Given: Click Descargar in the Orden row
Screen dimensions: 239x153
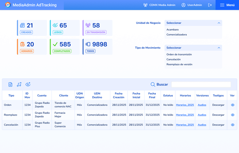Looking at the screenshot, I should click(218, 105).
